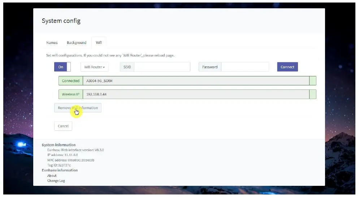This screenshot has width=359, height=197.
Task: Toggle the Wifi On switch
Action: tap(62, 67)
